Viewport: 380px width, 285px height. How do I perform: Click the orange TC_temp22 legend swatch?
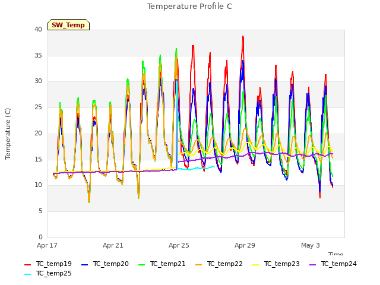tap(198, 265)
